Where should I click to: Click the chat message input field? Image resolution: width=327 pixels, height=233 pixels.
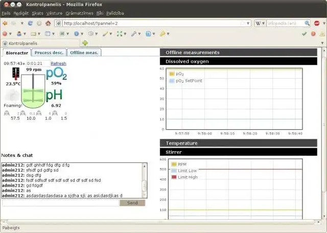coord(60,203)
